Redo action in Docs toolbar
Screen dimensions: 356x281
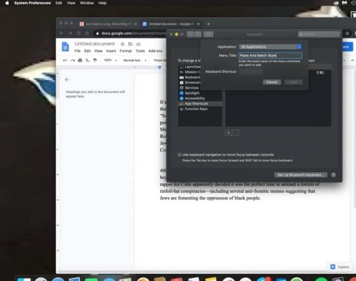coord(73,60)
